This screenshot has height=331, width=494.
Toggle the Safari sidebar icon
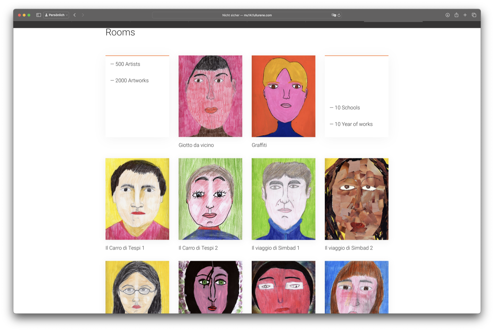pyautogui.click(x=39, y=15)
